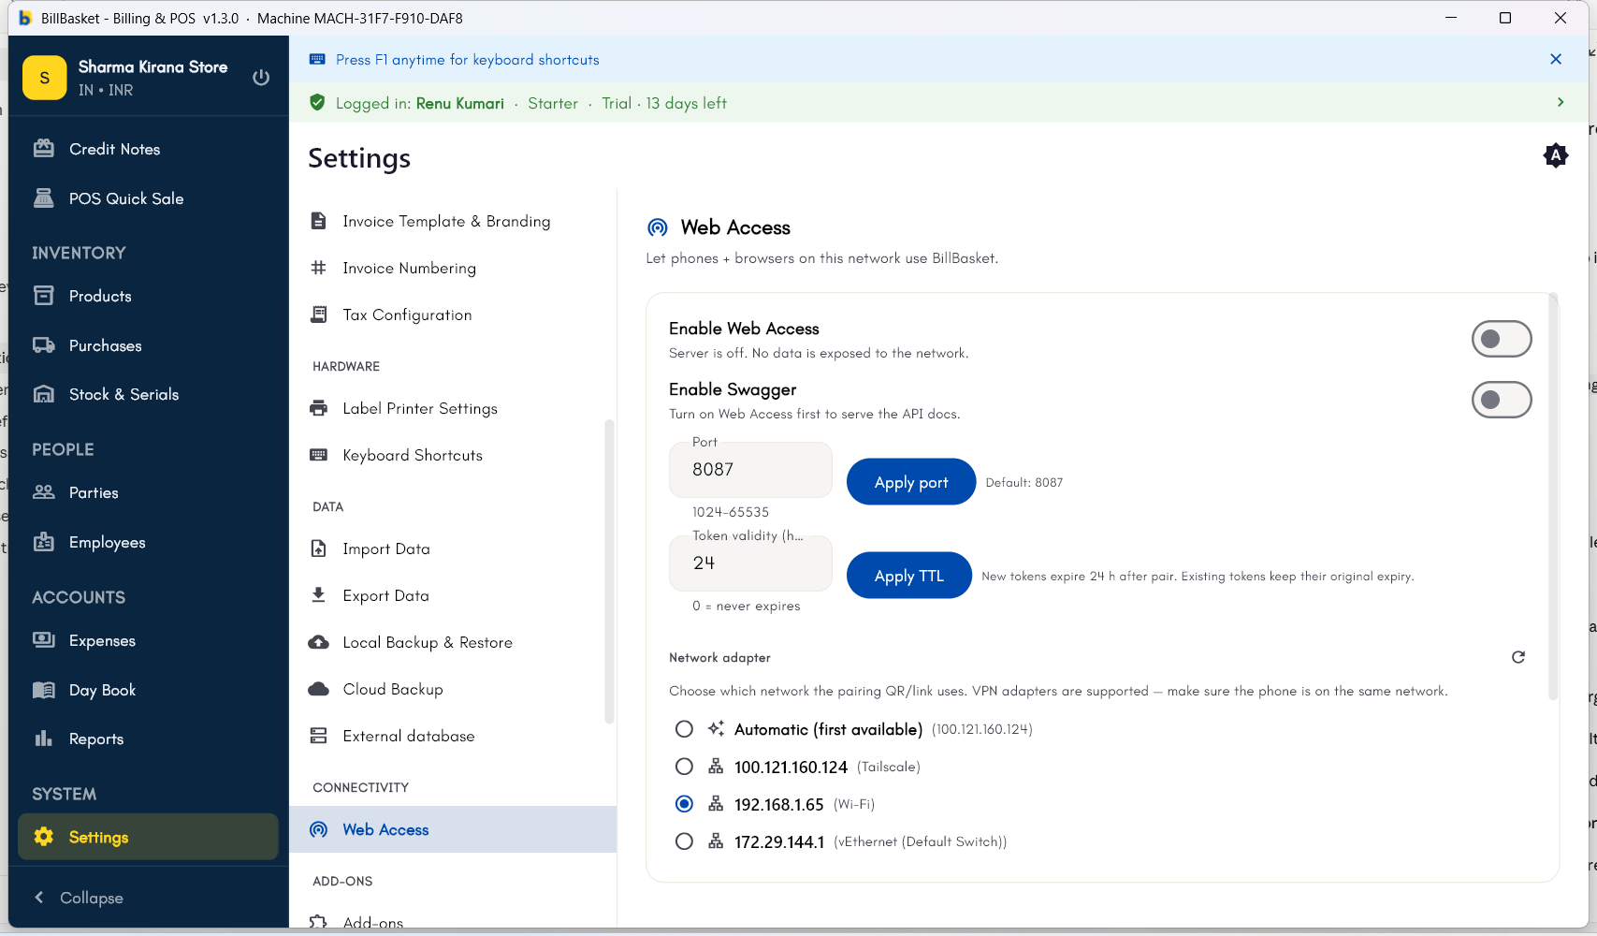This screenshot has width=1597, height=936.
Task: Open Credit Notes in the sidebar
Action: (x=148, y=149)
